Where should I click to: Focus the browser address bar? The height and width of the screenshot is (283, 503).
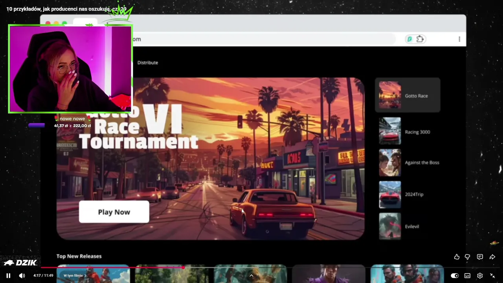pos(263,39)
